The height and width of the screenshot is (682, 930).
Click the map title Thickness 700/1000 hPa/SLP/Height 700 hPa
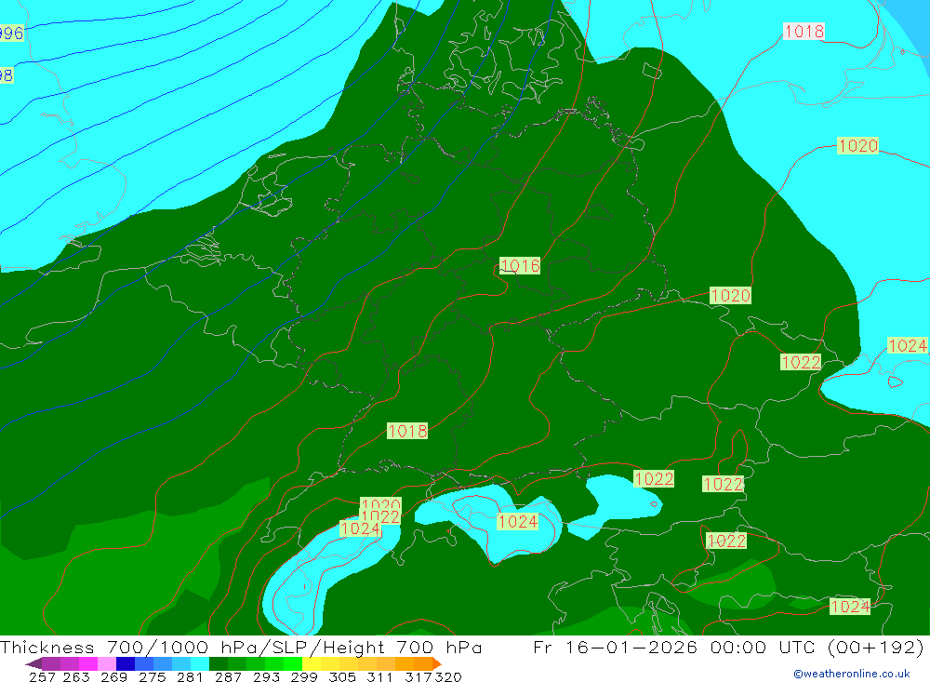click(241, 647)
